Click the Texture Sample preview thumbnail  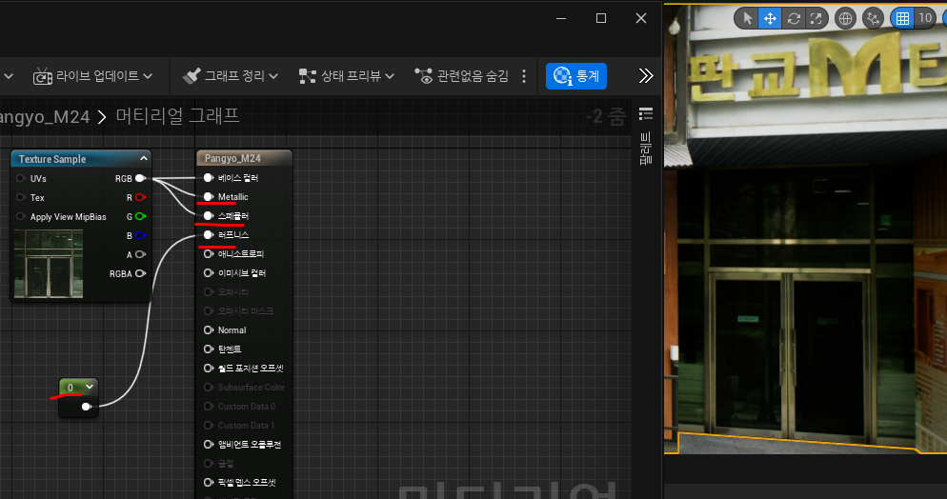click(49, 264)
